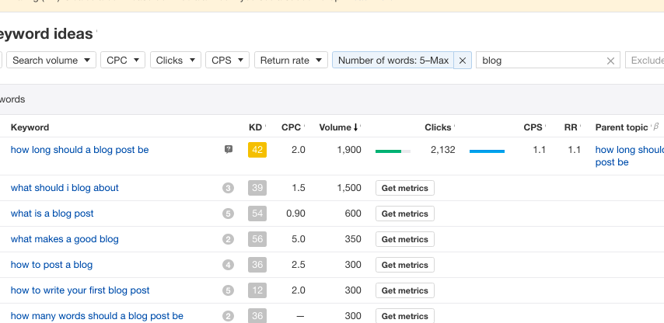Get metrics for 'how to write your first blog post'
This screenshot has height=323, width=664.
[405, 291]
